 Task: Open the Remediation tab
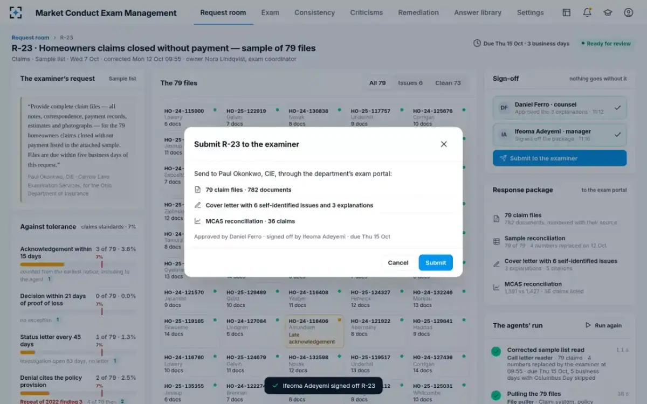click(418, 12)
